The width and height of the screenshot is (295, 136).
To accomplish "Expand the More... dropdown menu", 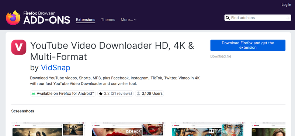I will [128, 20].
